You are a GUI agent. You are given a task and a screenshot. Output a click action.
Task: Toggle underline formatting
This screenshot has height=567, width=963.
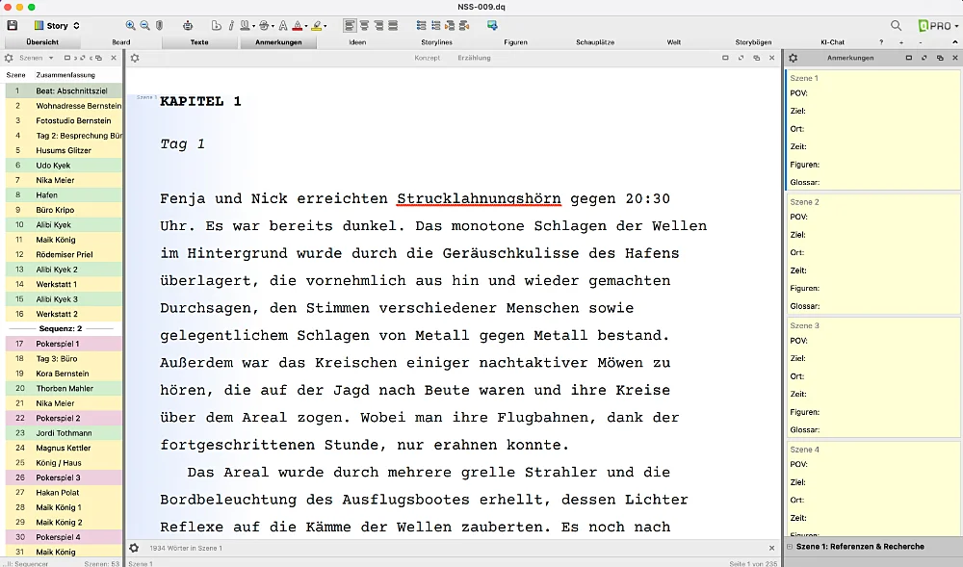(245, 25)
